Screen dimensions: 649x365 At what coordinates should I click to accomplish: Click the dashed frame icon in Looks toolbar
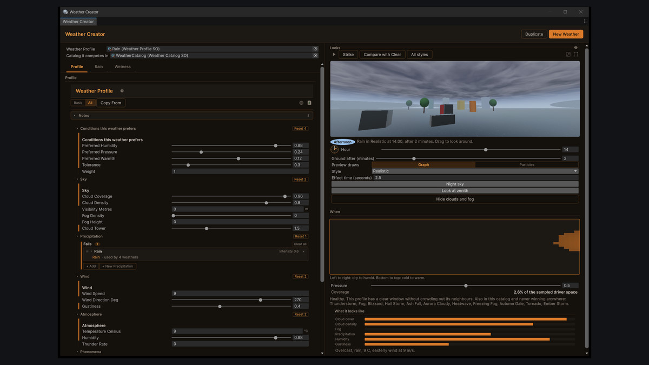[x=576, y=55]
